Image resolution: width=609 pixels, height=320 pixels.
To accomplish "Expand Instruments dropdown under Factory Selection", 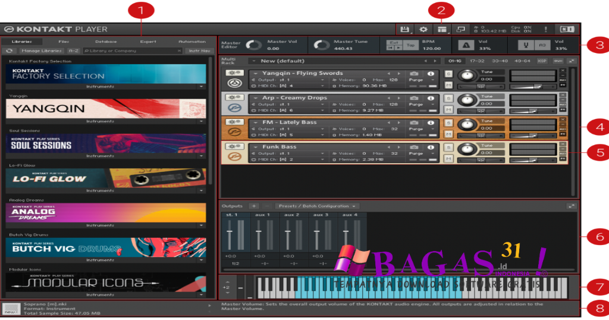I will pos(201,87).
